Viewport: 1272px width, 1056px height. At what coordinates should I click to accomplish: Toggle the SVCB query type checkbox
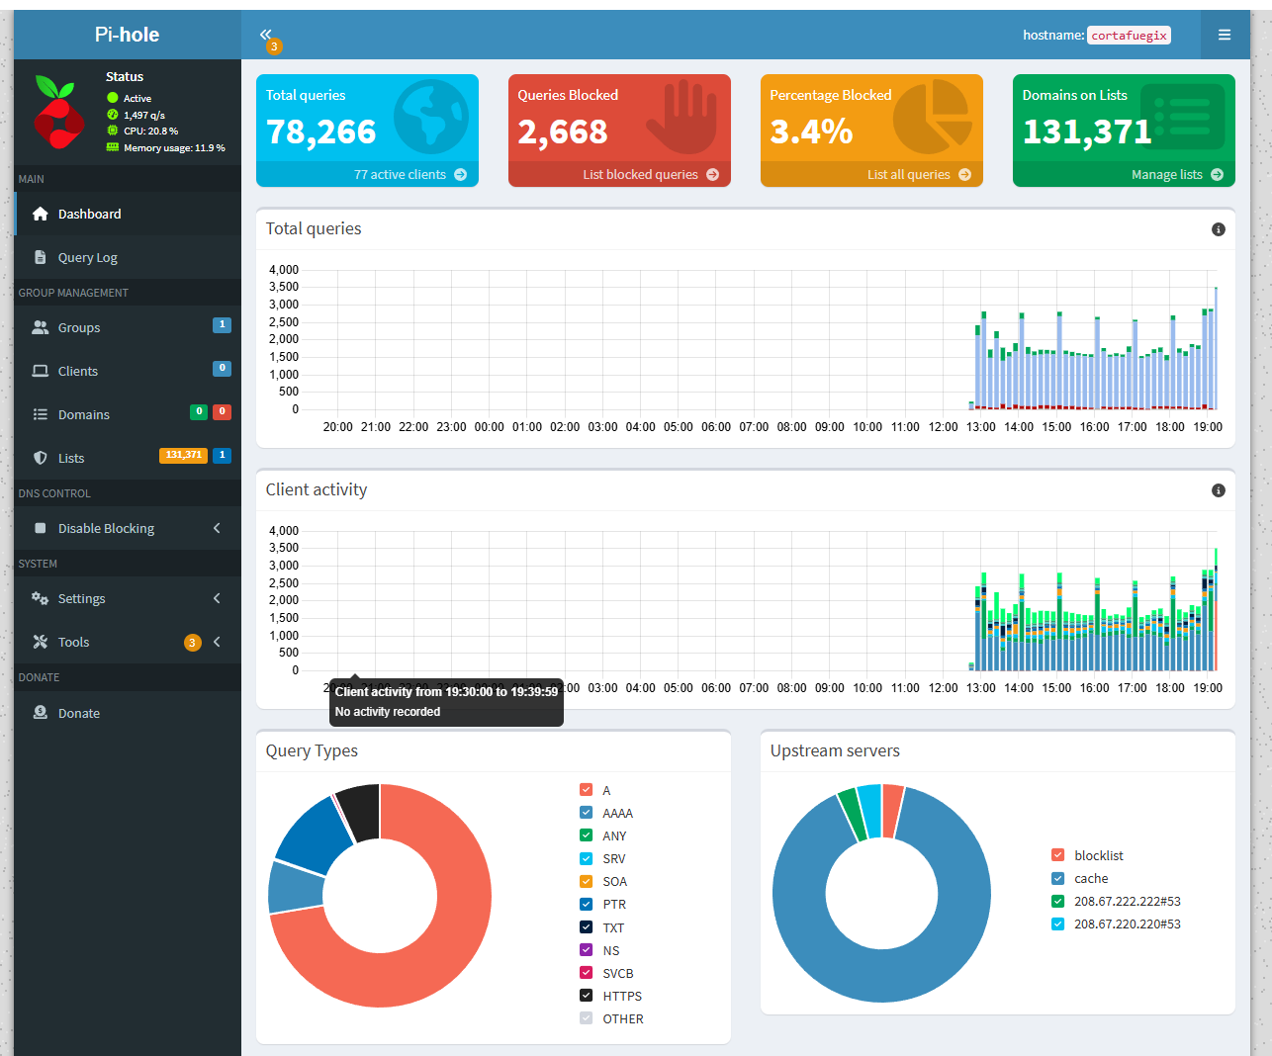[x=586, y=973]
